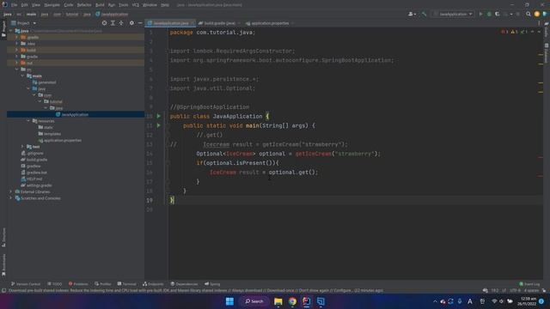Viewport: 550px width, 309px height.
Task: Click the user account icon in toolbar
Action: click(411, 14)
